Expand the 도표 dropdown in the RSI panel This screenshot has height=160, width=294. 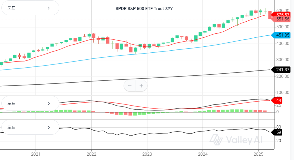click(x=30, y=127)
